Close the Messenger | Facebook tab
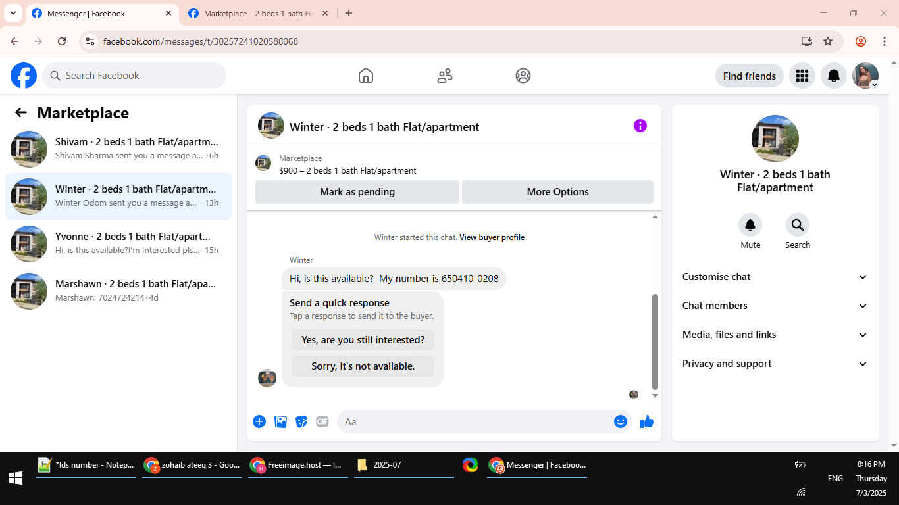Screen dimensions: 899x505 [168, 13]
